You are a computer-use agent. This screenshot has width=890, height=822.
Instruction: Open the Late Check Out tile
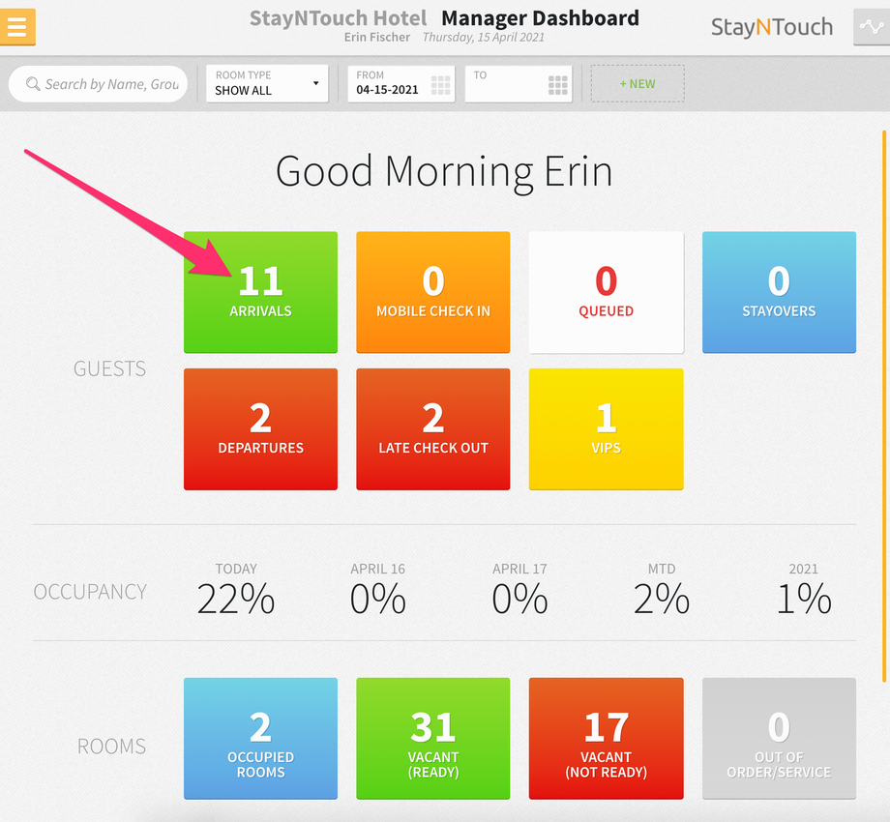(433, 428)
